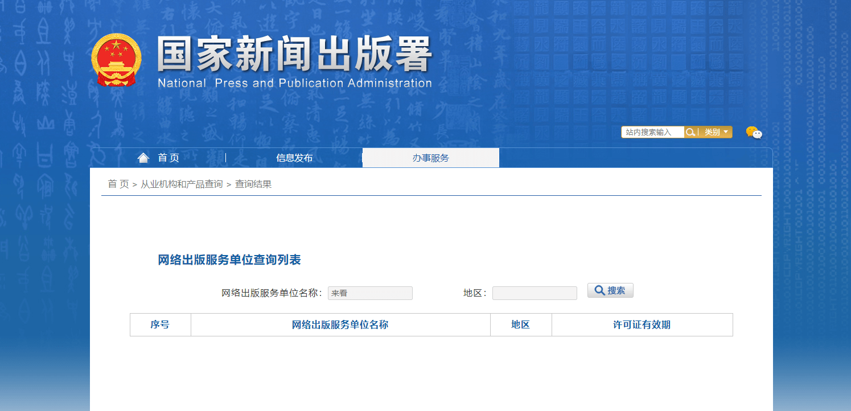Click 查询结果 in the breadcrumb
This screenshot has width=851, height=411.
coord(253,184)
